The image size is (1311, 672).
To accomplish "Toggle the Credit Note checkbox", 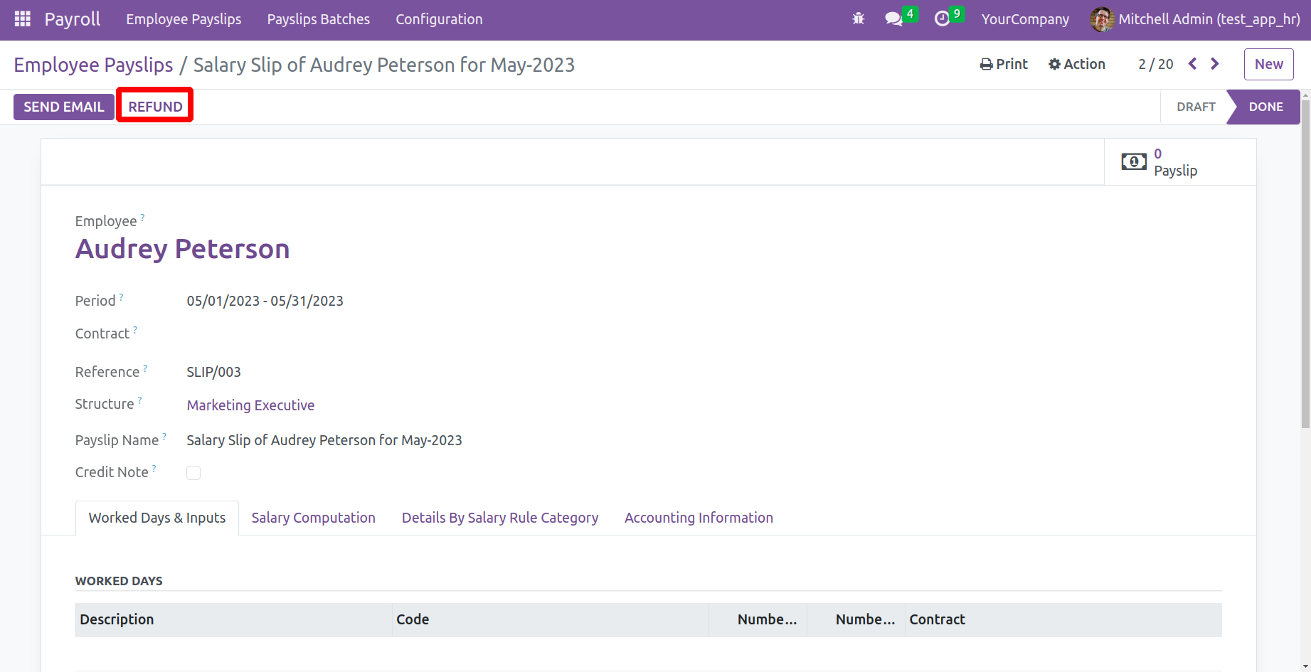I will point(193,473).
